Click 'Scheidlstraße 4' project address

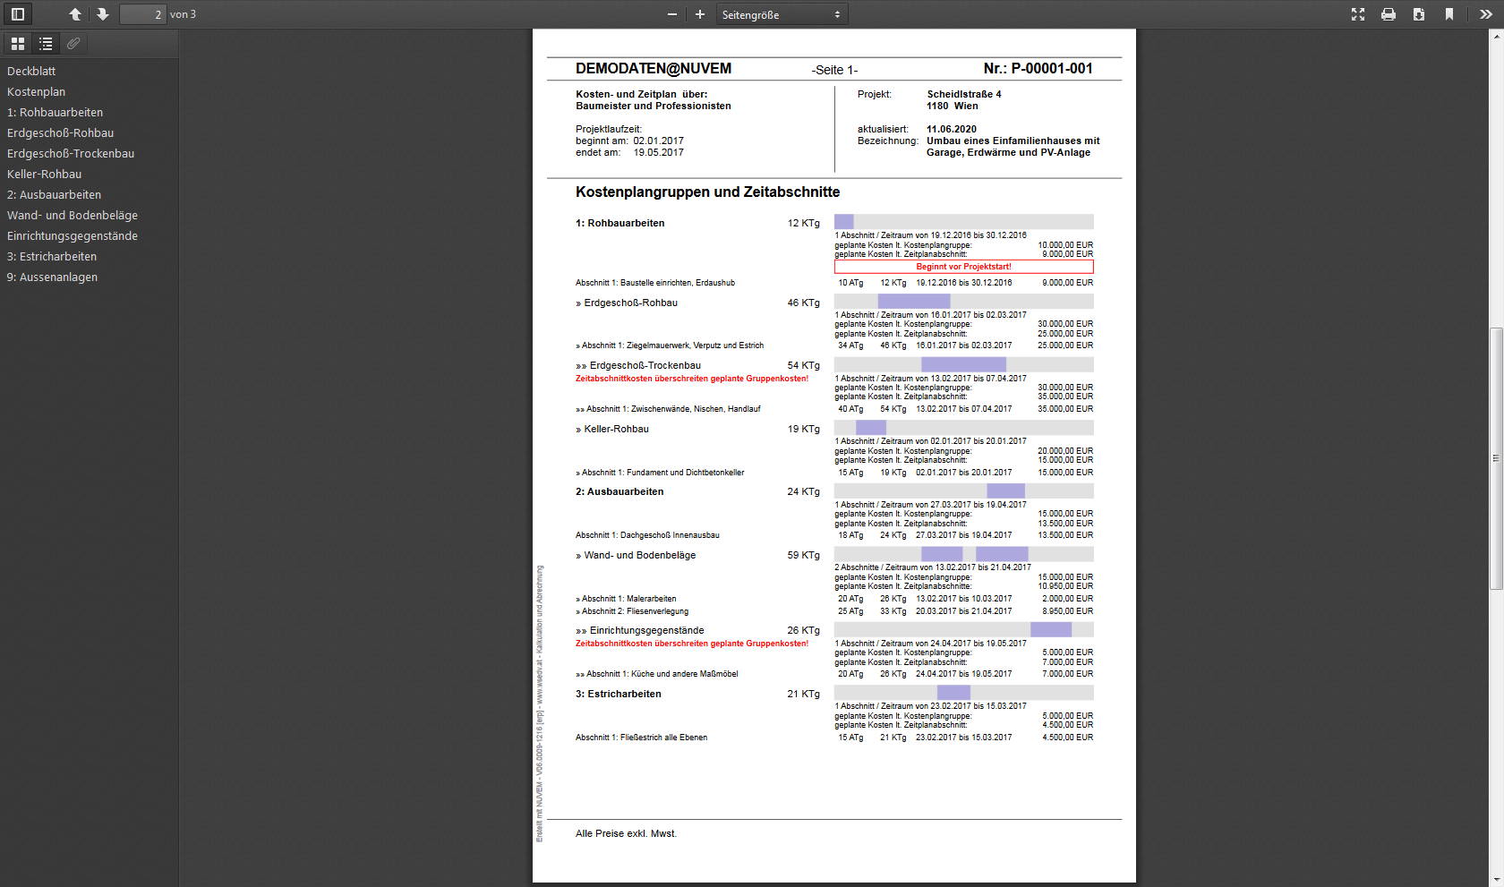coord(964,94)
